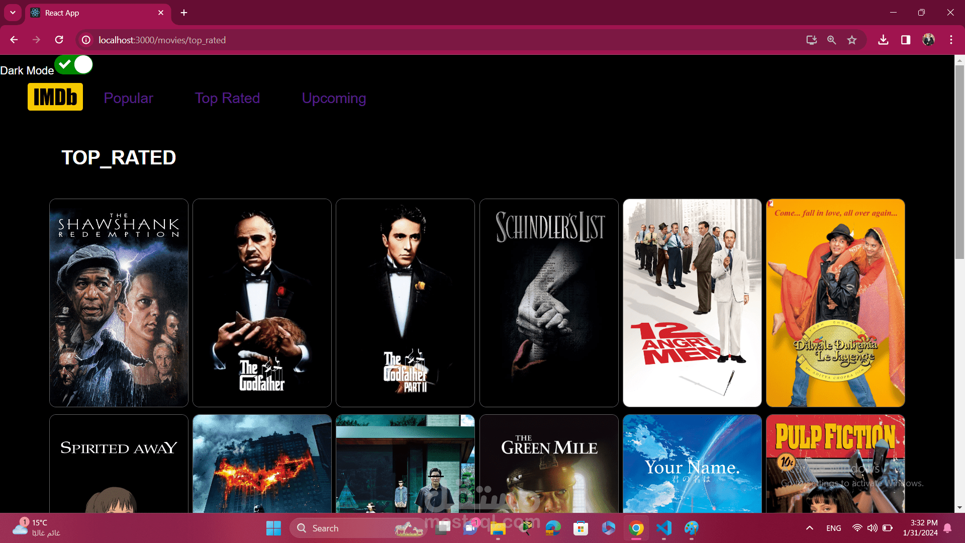Open the Chrome three-dot menu
The height and width of the screenshot is (543, 965).
point(951,40)
